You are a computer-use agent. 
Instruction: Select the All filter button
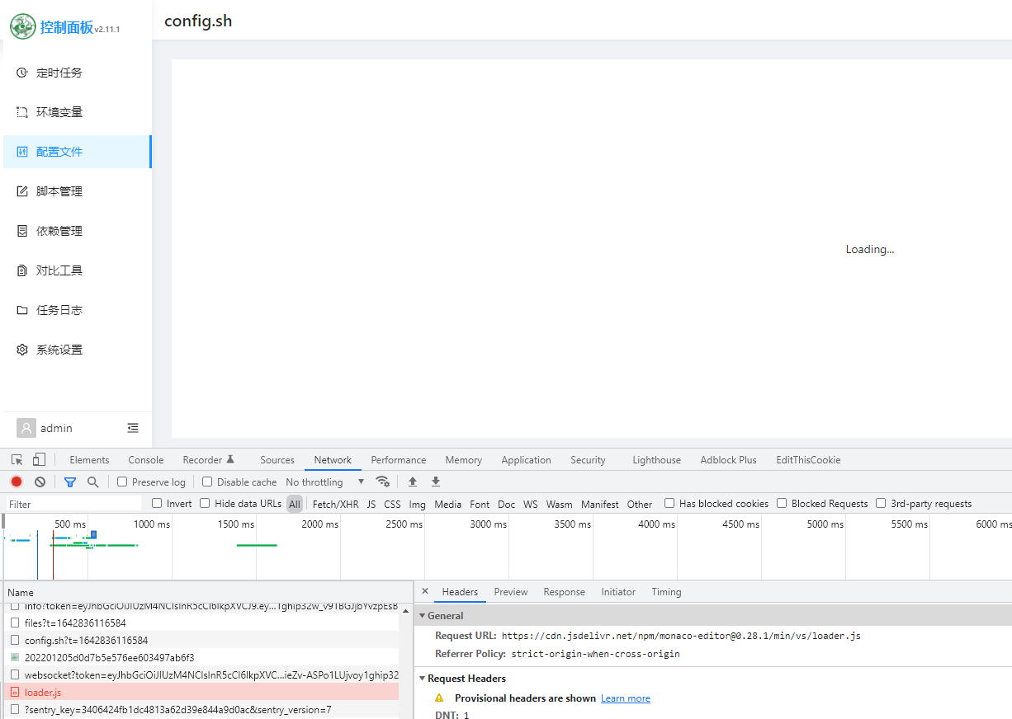click(x=295, y=504)
